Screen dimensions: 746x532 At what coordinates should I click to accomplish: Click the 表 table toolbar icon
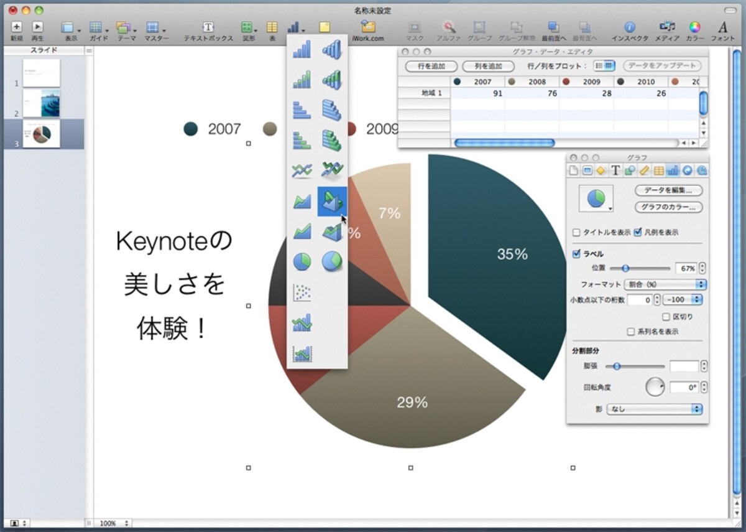(x=272, y=27)
